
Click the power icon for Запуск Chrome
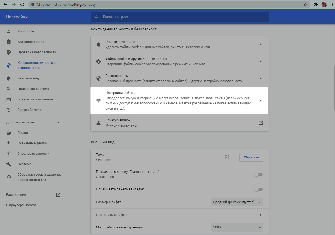point(9,110)
